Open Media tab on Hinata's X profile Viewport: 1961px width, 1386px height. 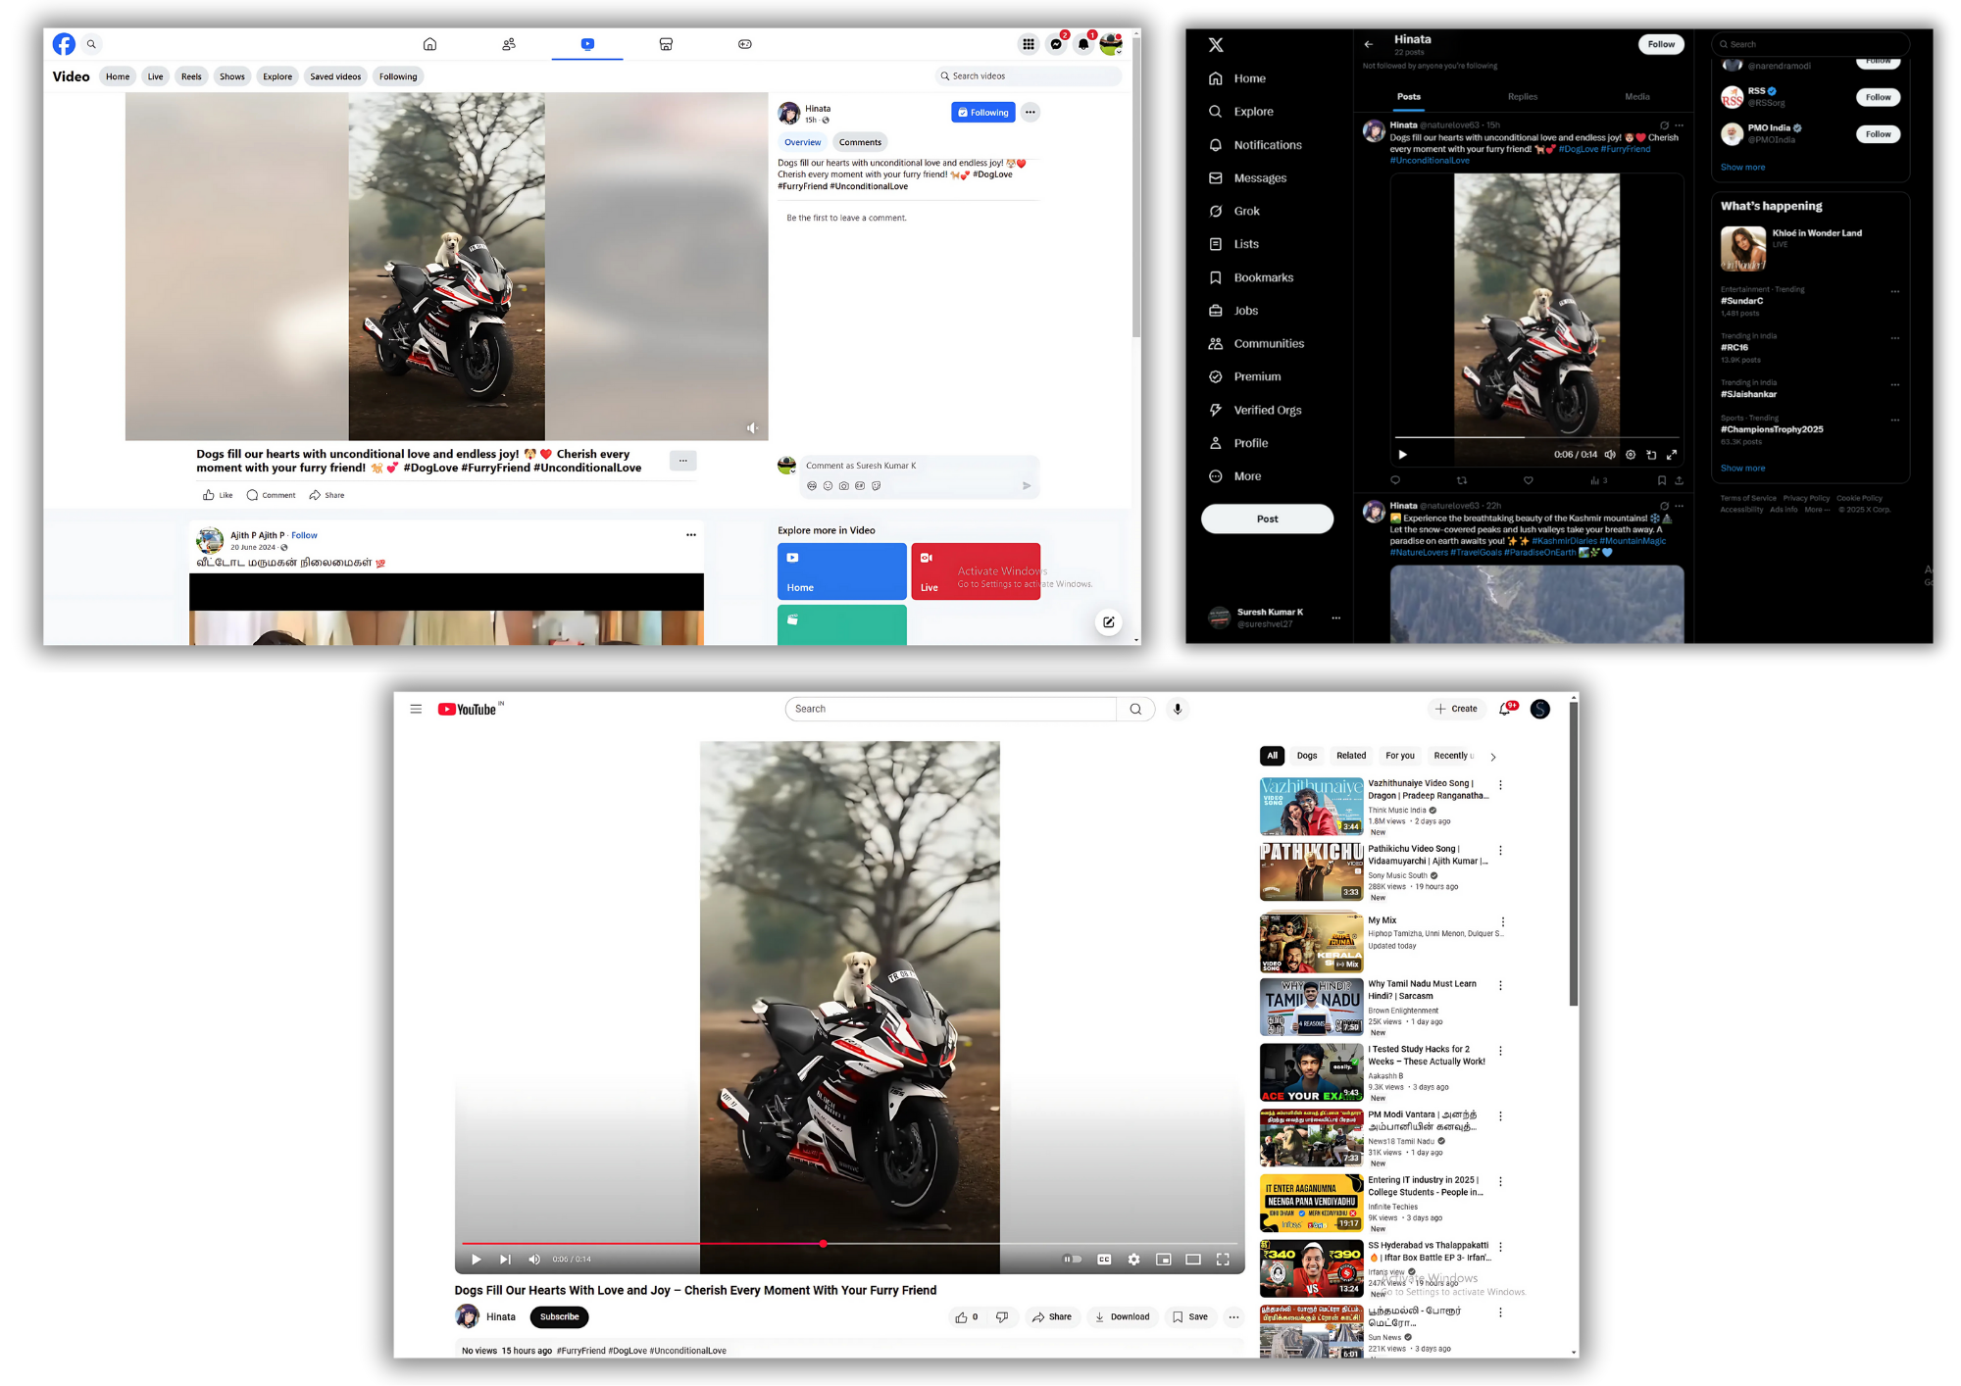[1636, 97]
